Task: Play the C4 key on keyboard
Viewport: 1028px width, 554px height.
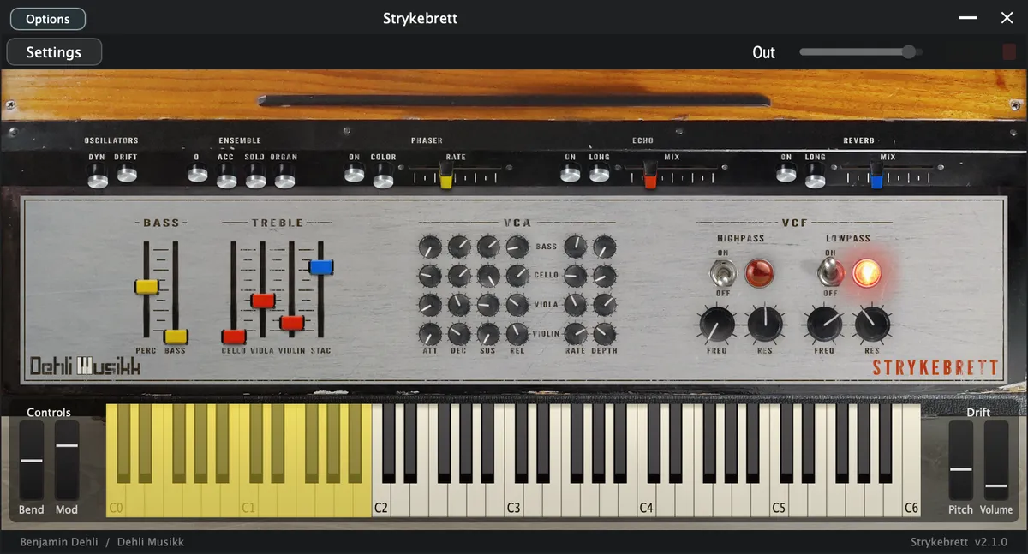Action: 646,501
